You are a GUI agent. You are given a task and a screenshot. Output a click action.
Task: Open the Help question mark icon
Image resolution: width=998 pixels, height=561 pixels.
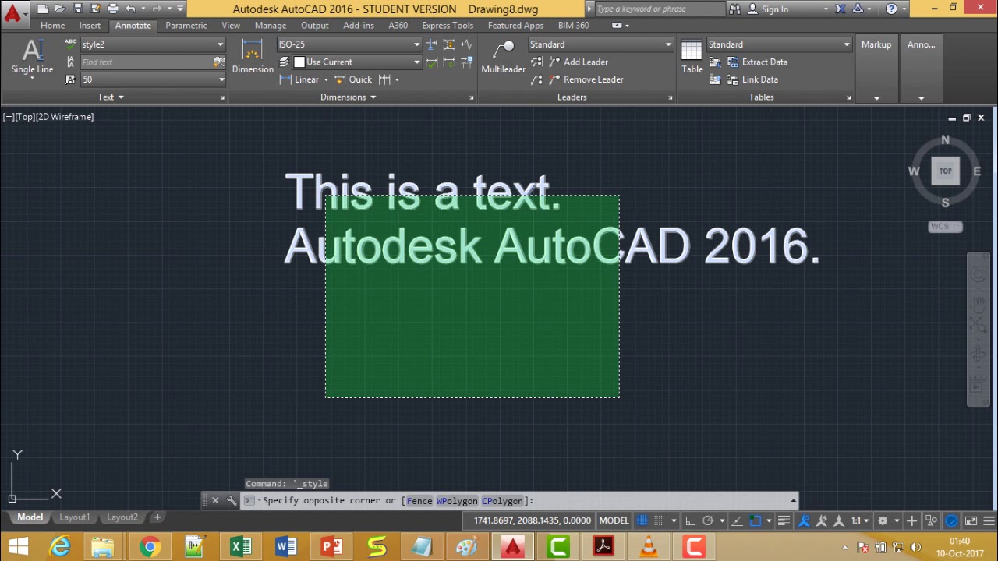pyautogui.click(x=892, y=9)
